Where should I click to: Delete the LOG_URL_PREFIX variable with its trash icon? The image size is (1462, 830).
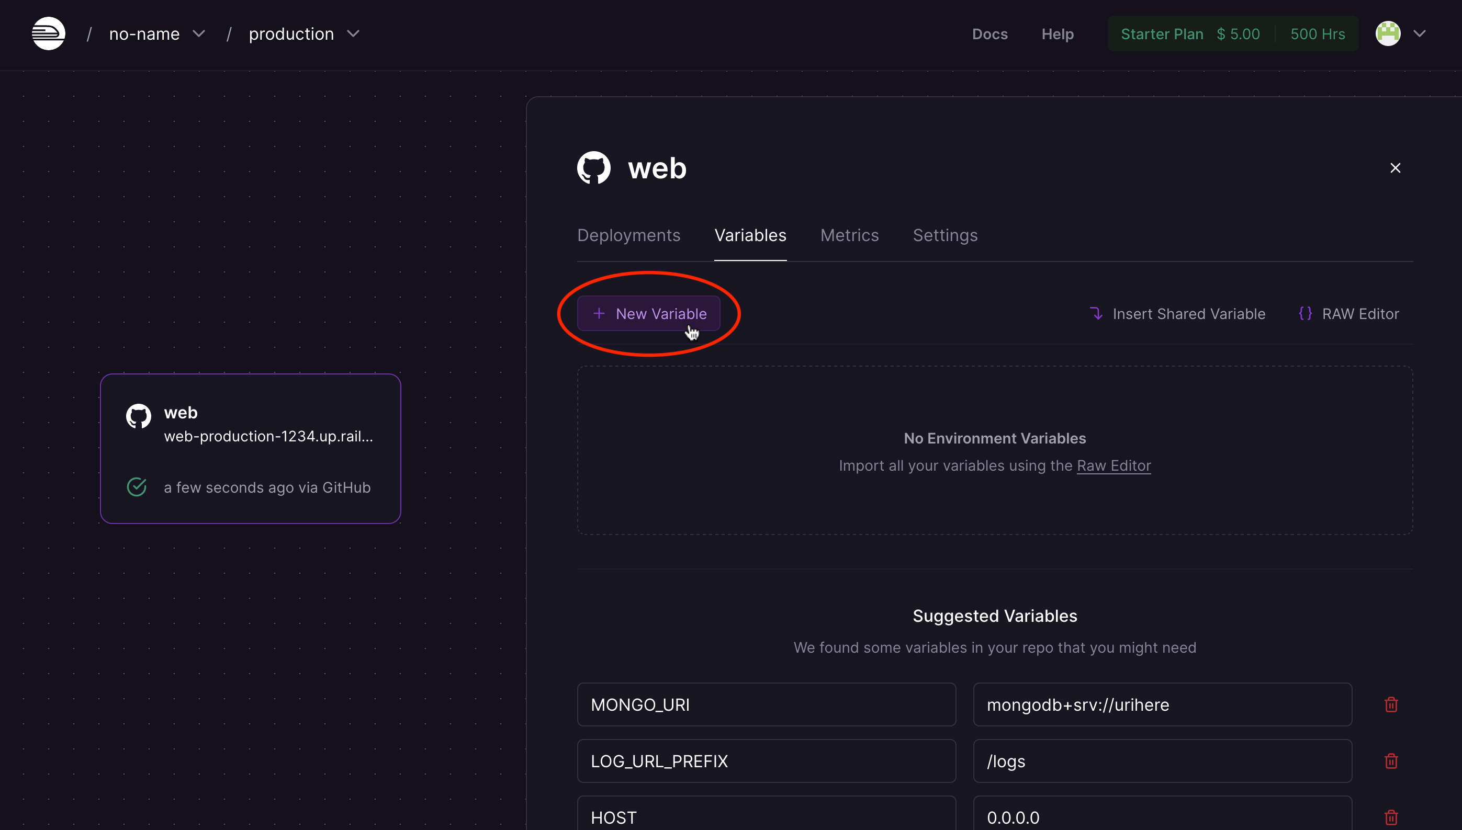point(1391,760)
